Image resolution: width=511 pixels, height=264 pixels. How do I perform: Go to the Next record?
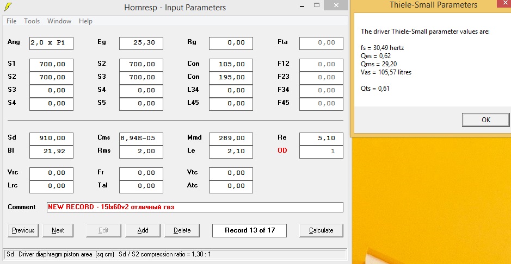coord(58,230)
